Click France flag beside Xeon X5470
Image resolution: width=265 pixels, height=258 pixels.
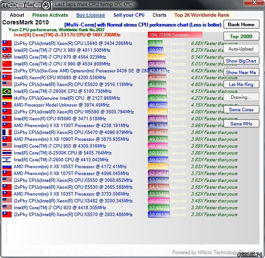click(7, 132)
